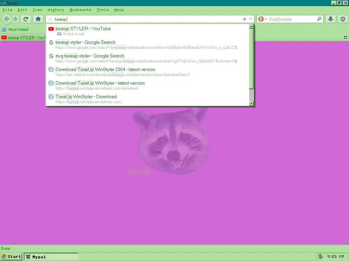Select 'avg tuneup styler - Google Search' suggestion
This screenshot has height=261, width=349.
147,58
